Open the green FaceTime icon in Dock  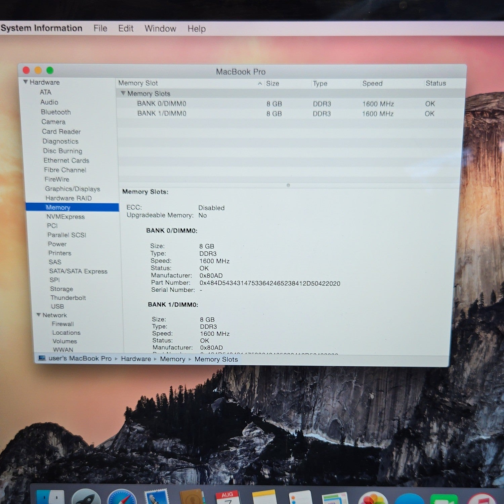click(x=444, y=499)
